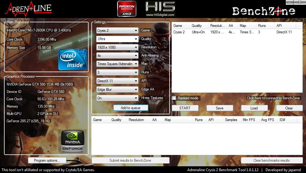Load a saved queue
The height and width of the screenshot is (173, 306).
point(254,108)
